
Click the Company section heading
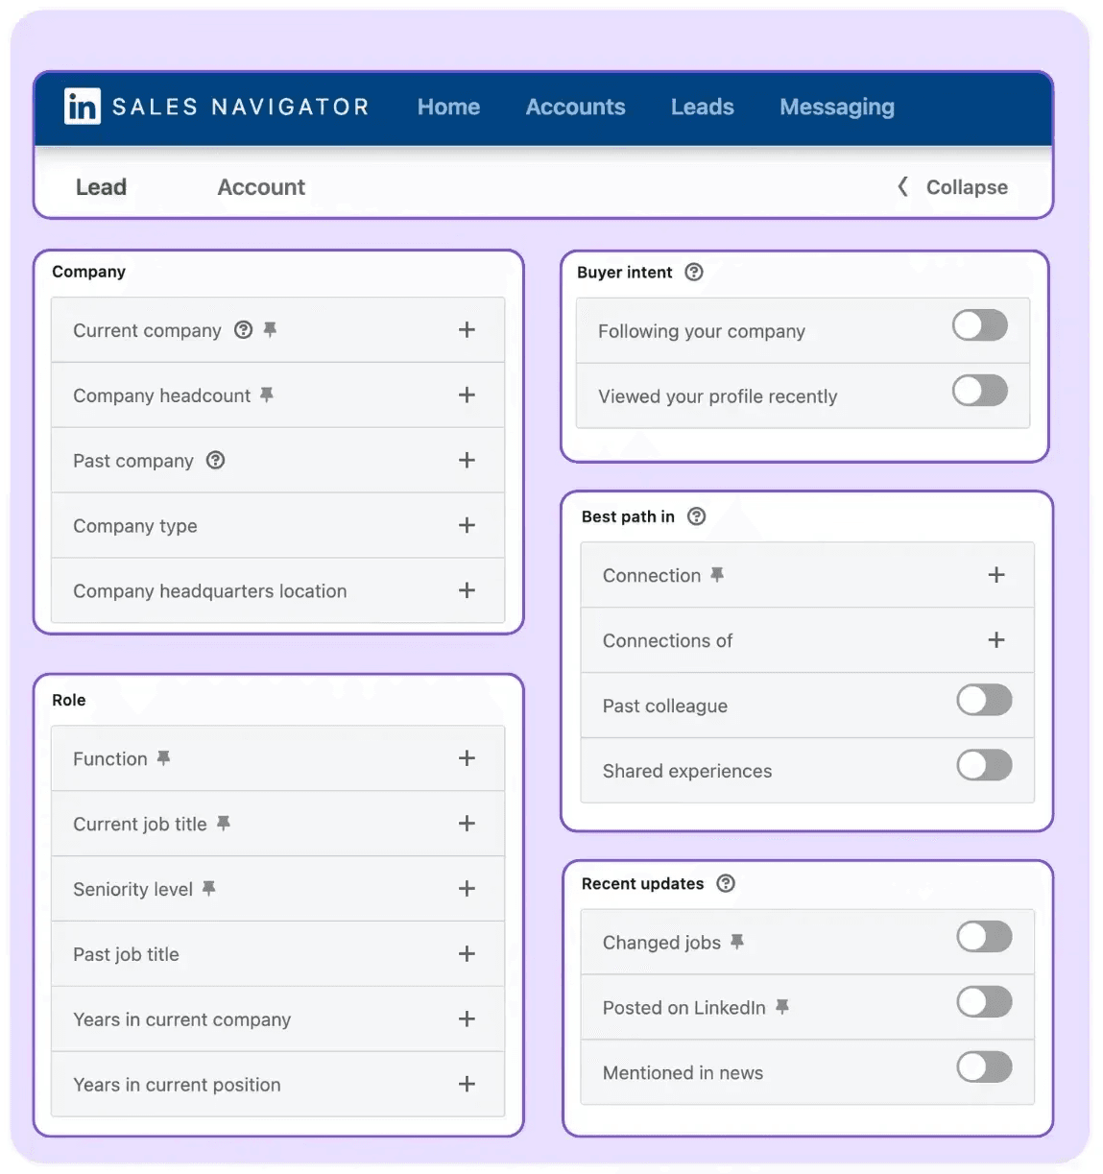point(88,272)
